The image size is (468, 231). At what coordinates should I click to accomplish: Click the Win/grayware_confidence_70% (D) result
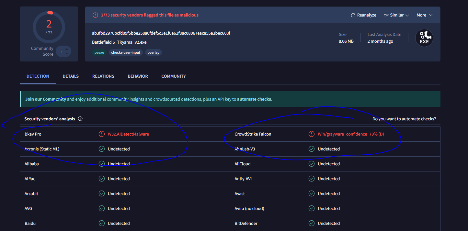click(351, 134)
